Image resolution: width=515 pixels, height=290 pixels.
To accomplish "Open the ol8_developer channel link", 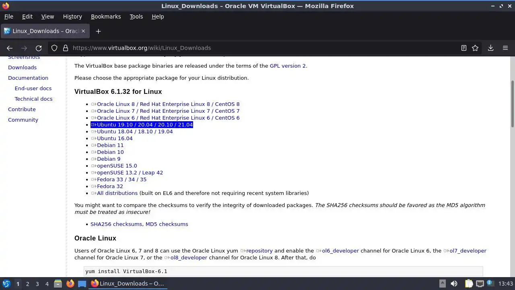I will click(x=185, y=257).
